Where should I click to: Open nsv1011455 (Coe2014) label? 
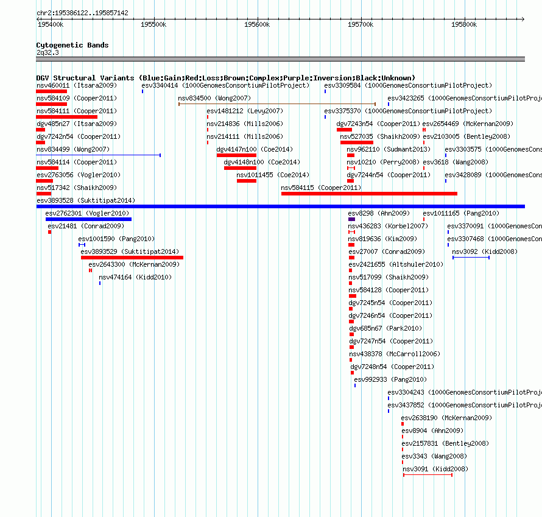coord(273,175)
